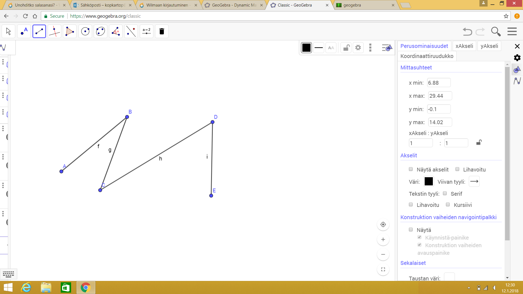Screen dimensions: 523x294
Task: Switch to the xAkseli tab
Action: coord(464,46)
